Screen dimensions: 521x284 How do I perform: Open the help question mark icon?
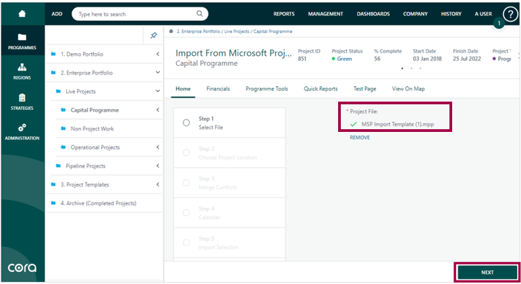510,14
